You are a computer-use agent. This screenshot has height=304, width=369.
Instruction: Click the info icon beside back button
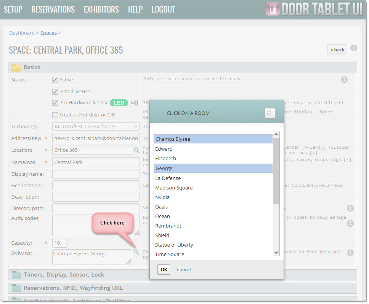(354, 48)
